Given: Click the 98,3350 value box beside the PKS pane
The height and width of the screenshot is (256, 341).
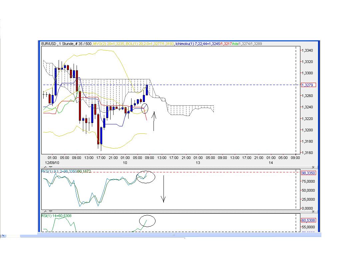Looking at the screenshot, I should pos(308,173).
